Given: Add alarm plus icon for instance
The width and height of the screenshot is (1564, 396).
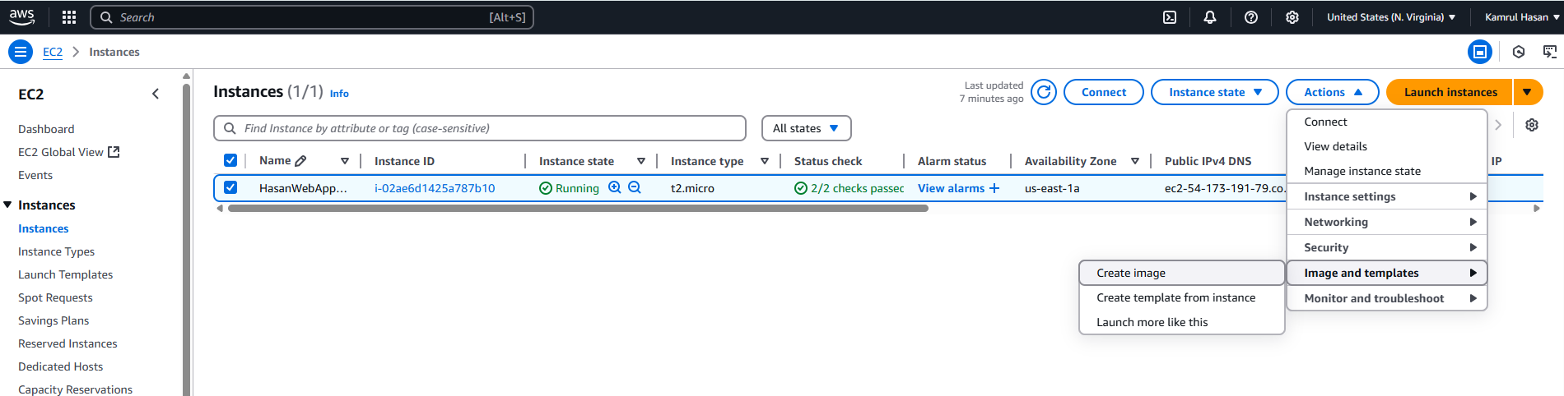Looking at the screenshot, I should (x=994, y=188).
